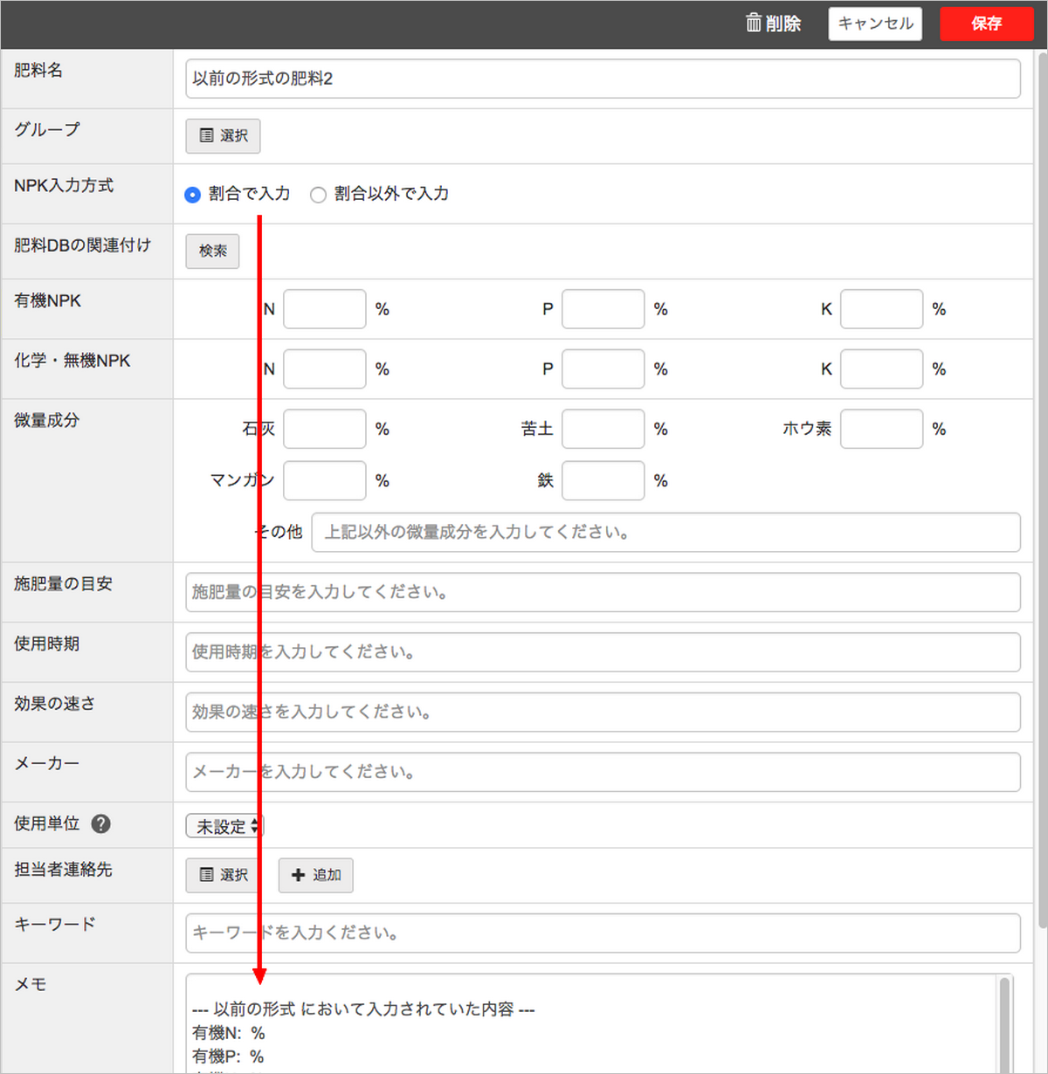
Task: Click キャンセル button
Action: [x=875, y=24]
